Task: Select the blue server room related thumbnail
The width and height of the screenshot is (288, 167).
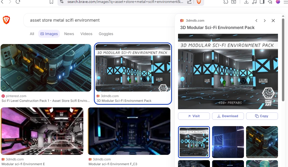Action: [228, 142]
